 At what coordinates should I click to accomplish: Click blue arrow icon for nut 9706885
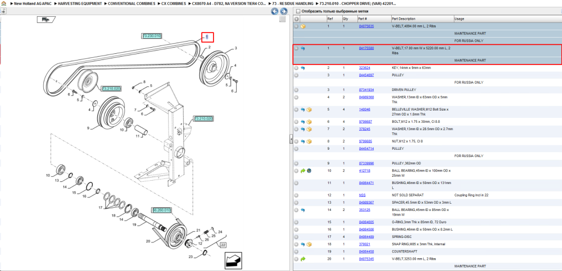pyautogui.click(x=303, y=141)
